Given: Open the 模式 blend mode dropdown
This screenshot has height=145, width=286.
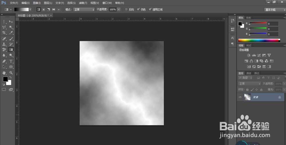Looking at the screenshot, I should [x=84, y=9].
